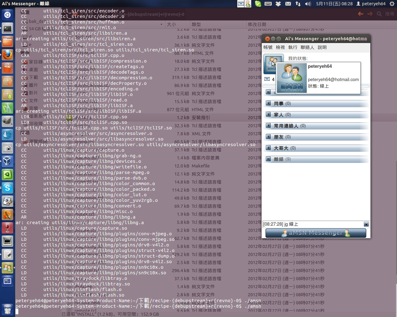Collapse the 大哥大 (0) group
This screenshot has width=397, height=317.
(268, 148)
